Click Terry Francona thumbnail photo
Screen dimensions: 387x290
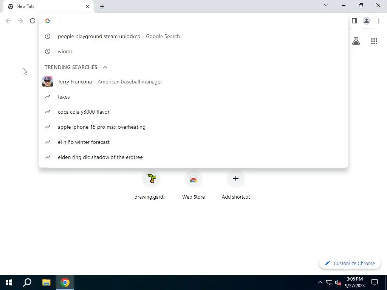click(x=48, y=82)
